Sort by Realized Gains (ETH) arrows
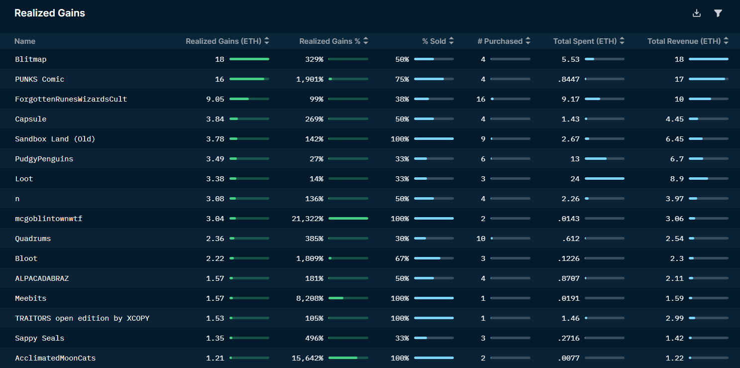Screen dimensions: 740x368 pos(267,41)
